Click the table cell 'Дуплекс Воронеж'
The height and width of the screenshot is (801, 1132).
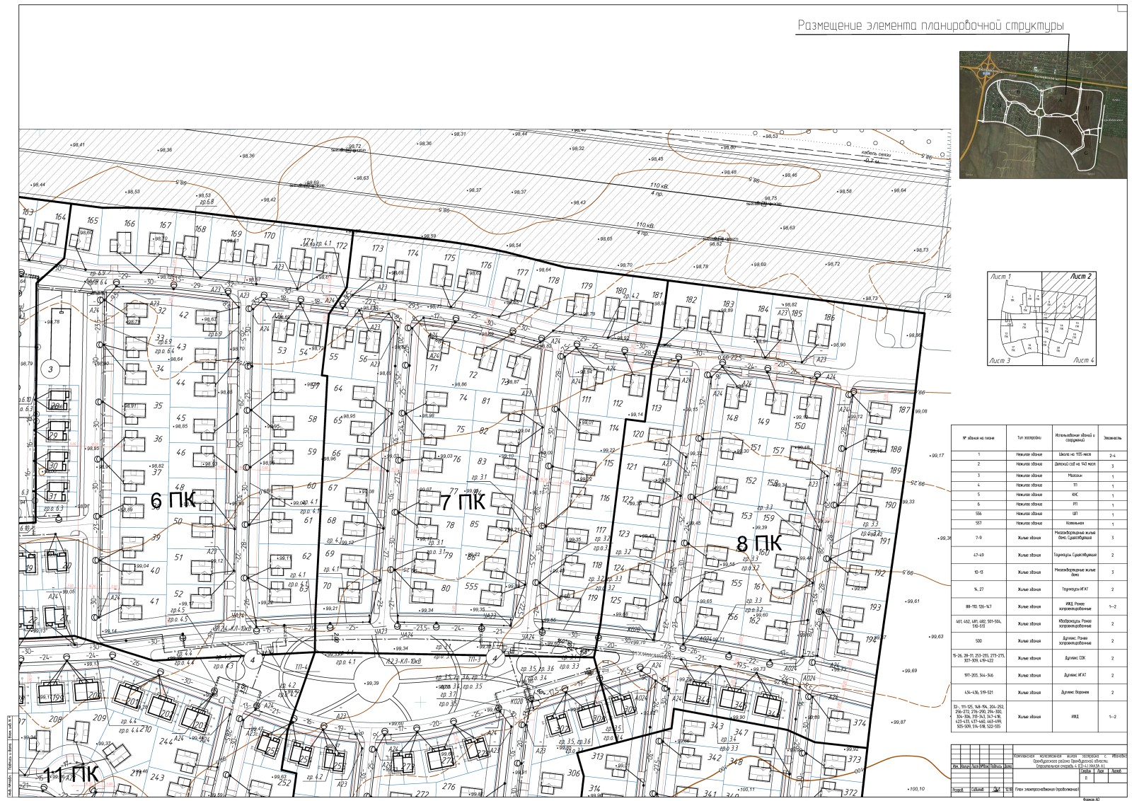click(x=1075, y=693)
